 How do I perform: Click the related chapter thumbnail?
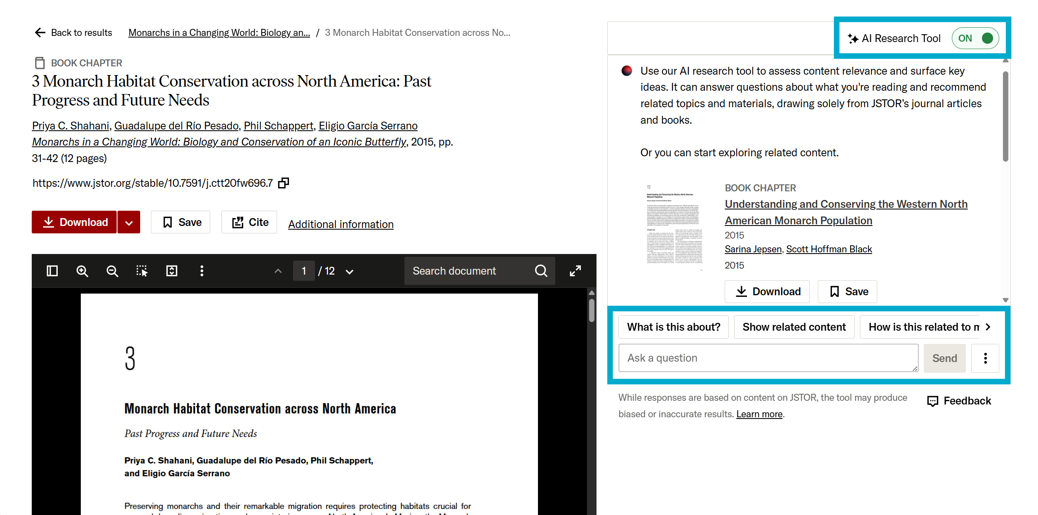pos(674,228)
